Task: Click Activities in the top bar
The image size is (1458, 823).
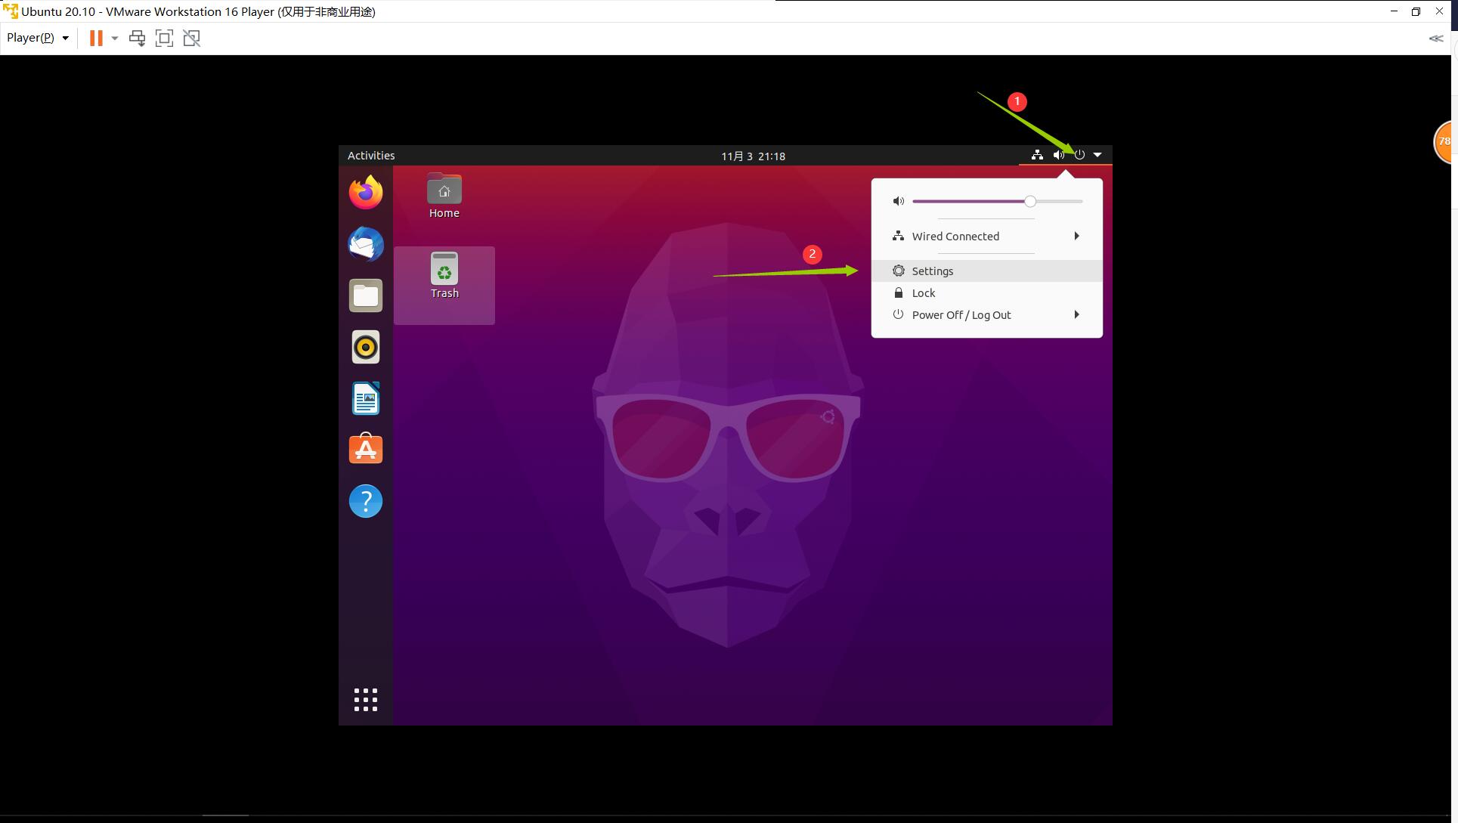Action: tap(370, 155)
